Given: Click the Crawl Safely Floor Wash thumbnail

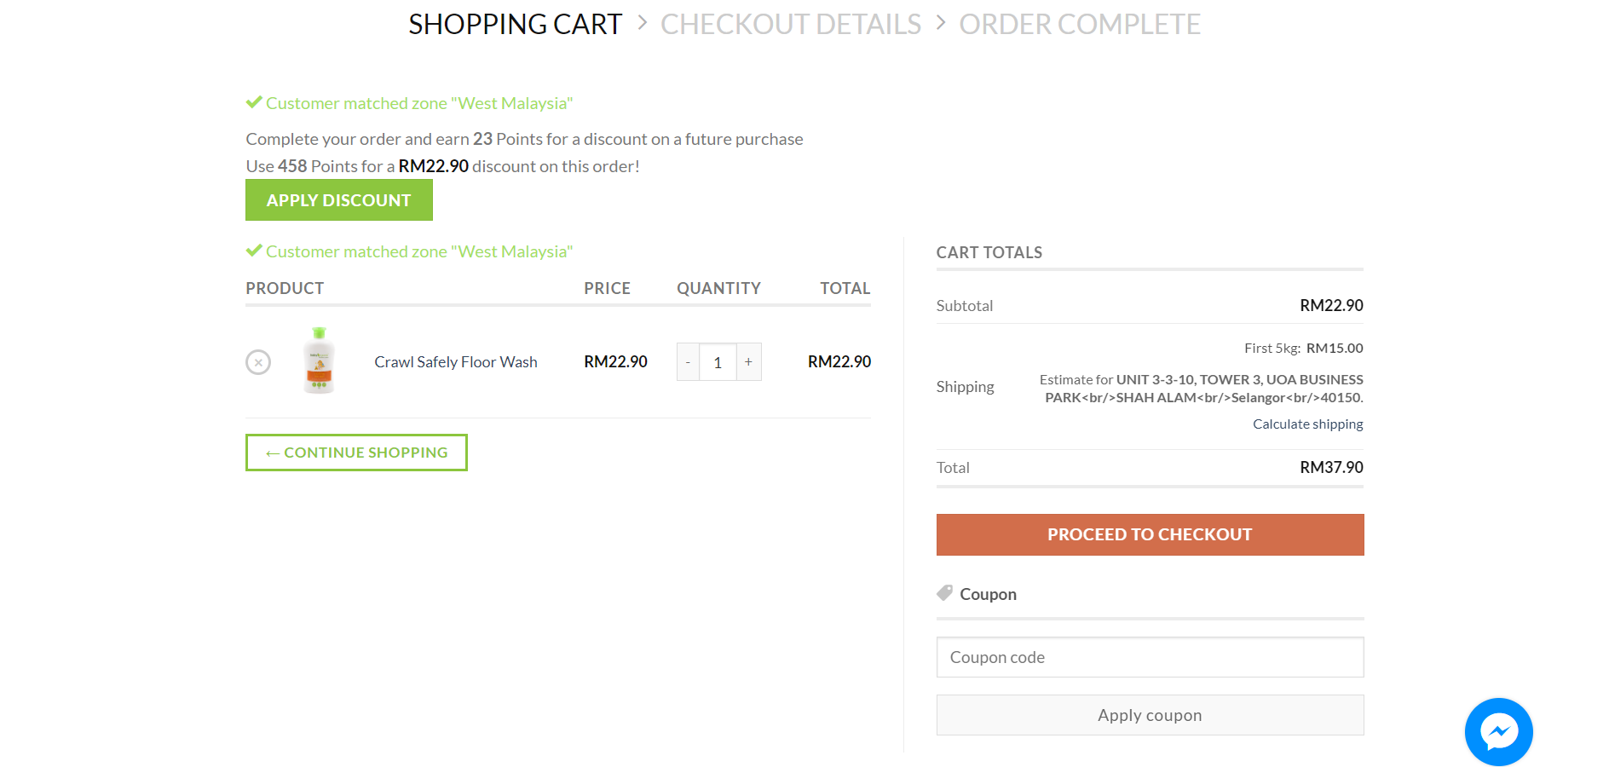Looking at the screenshot, I should pyautogui.click(x=320, y=360).
